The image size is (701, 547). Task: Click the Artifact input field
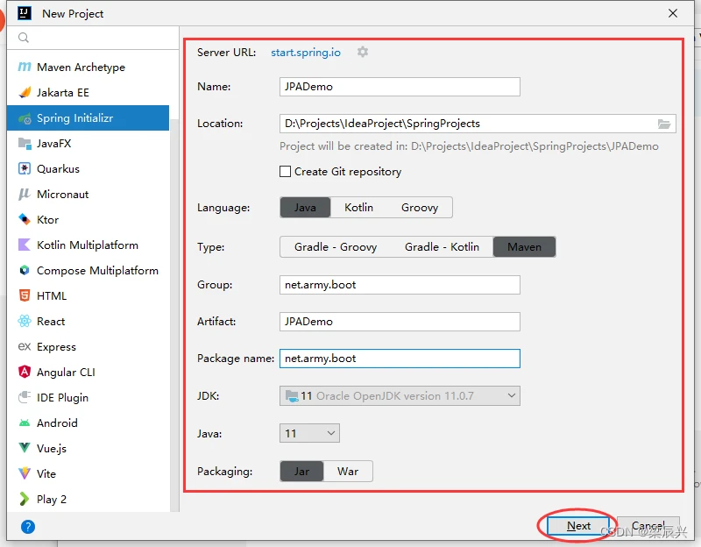(400, 322)
